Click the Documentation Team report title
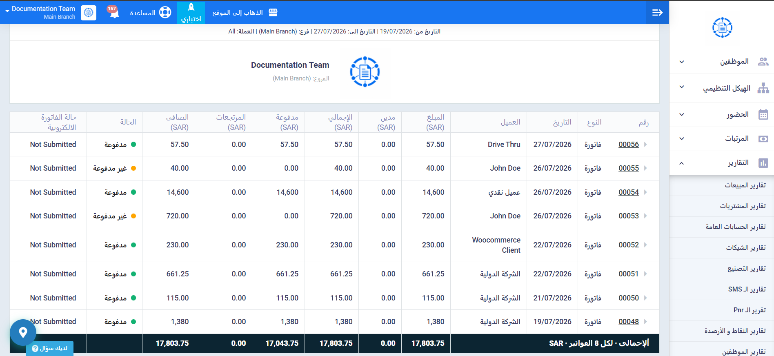 coord(290,65)
